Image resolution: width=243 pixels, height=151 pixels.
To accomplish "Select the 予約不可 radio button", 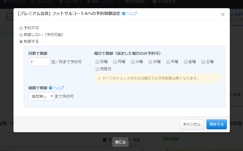I will (21, 28).
